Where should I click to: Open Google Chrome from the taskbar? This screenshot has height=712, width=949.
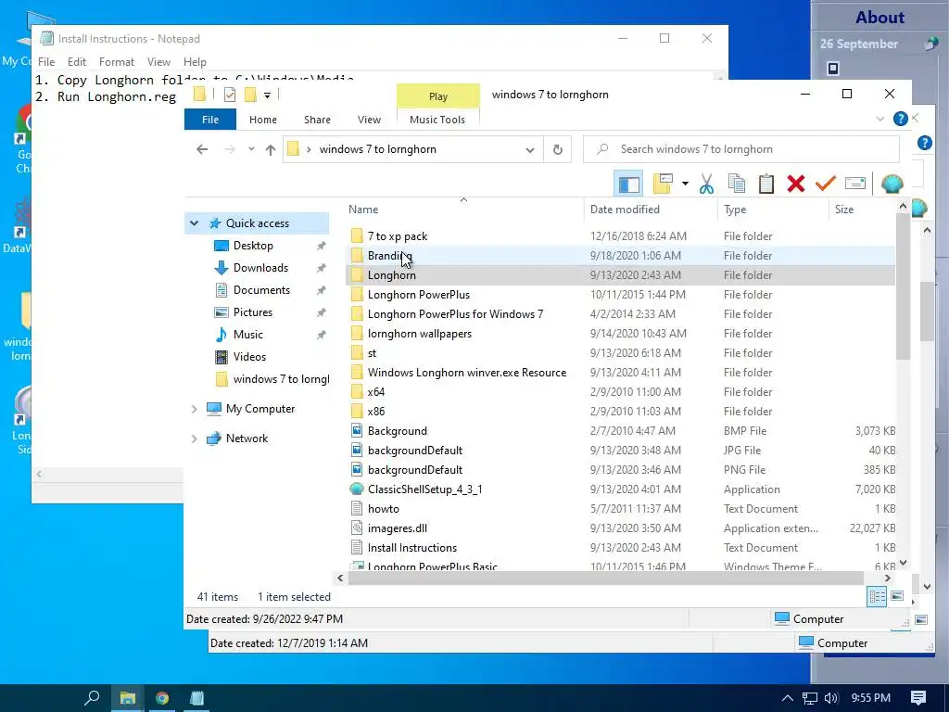click(x=161, y=698)
